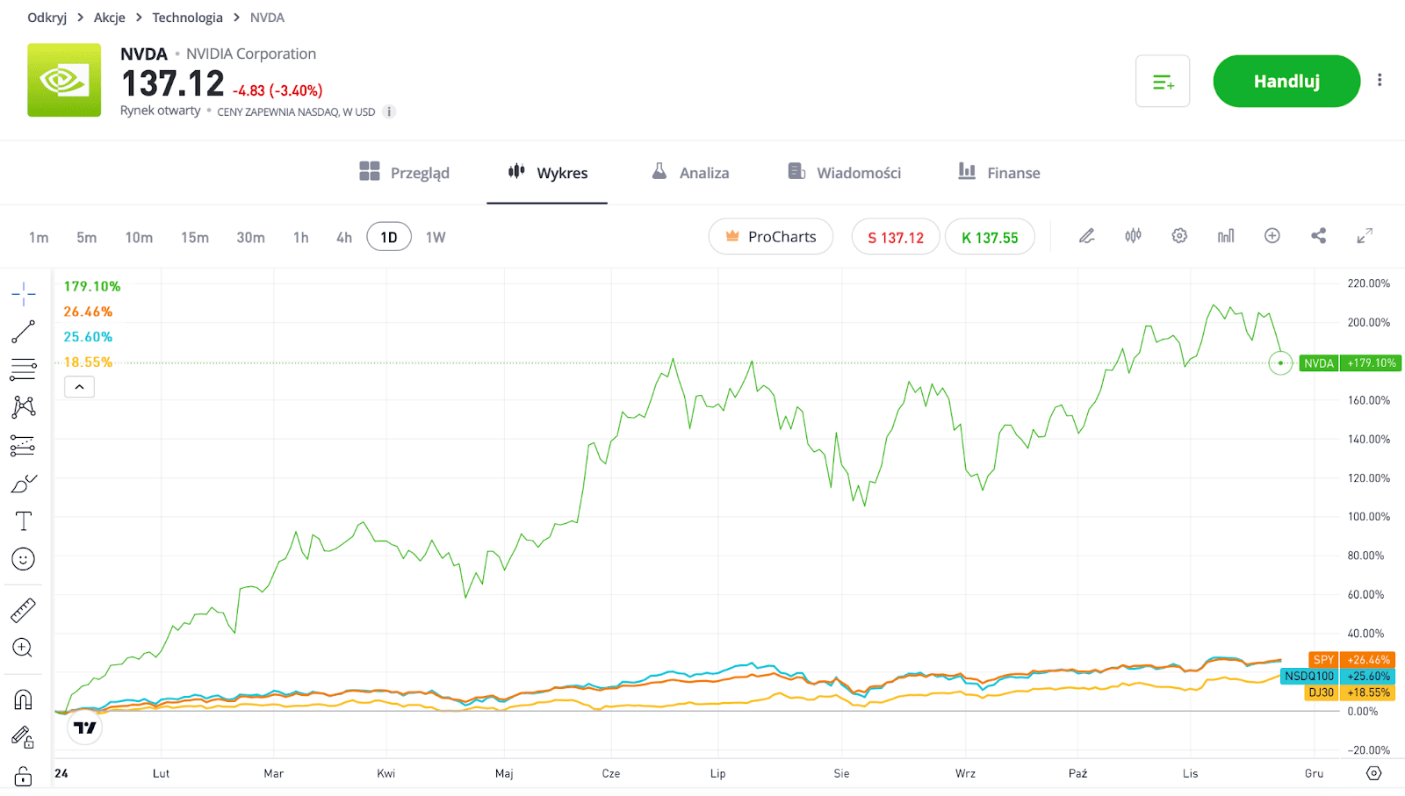Switch to 15m timeframe
This screenshot has height=796, width=1405.
pyautogui.click(x=195, y=238)
